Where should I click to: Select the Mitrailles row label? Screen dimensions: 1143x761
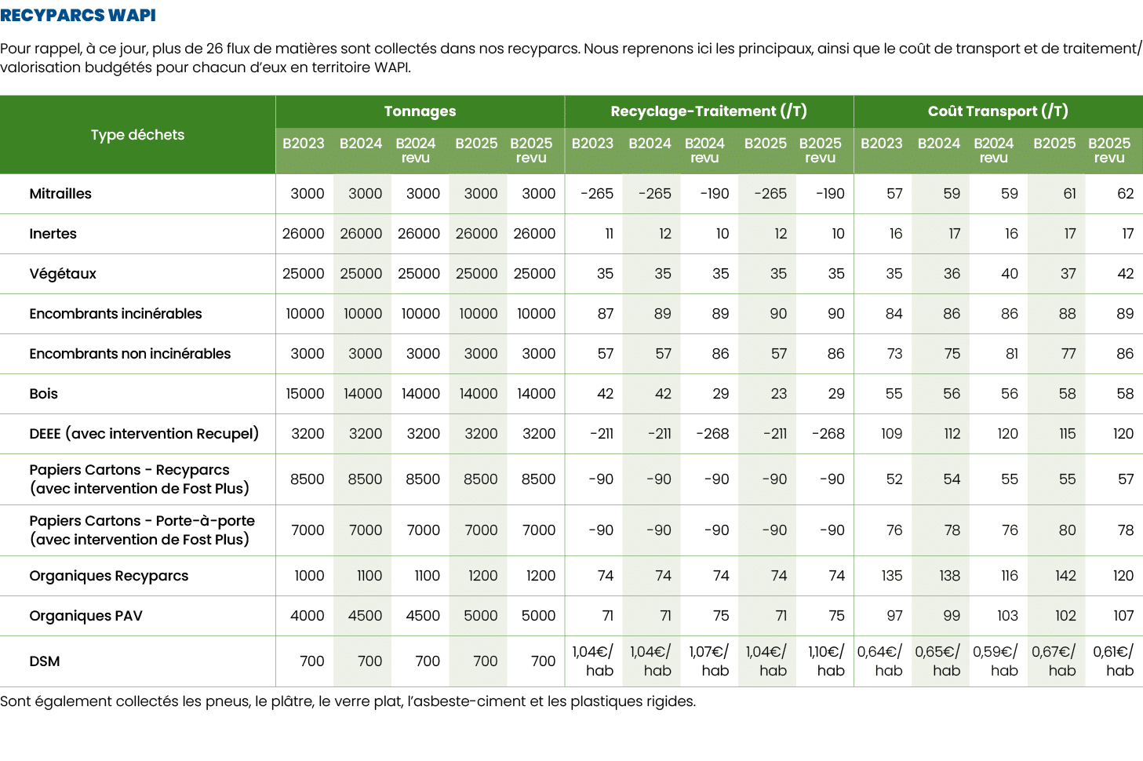click(x=60, y=194)
